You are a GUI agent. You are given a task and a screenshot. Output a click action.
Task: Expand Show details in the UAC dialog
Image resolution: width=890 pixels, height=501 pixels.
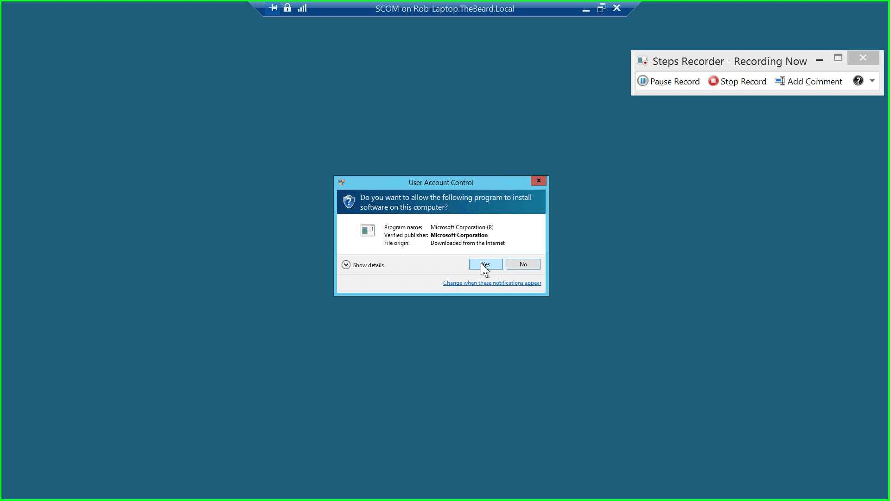[x=362, y=265]
